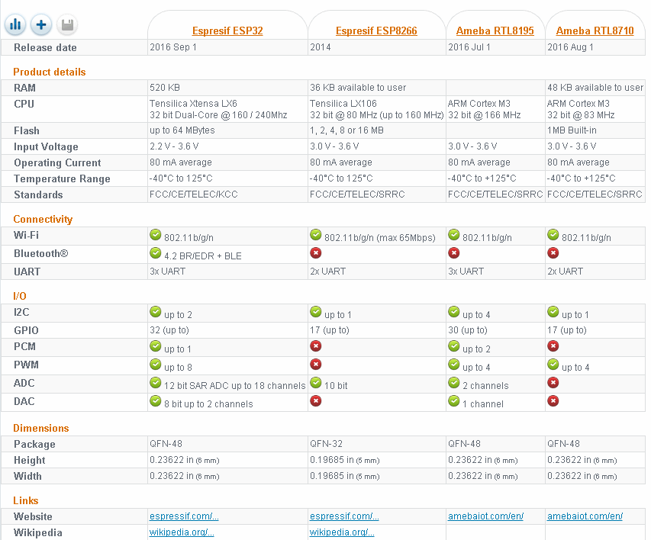Select the Dimensions section heading
651x540 pixels.
(x=41, y=428)
